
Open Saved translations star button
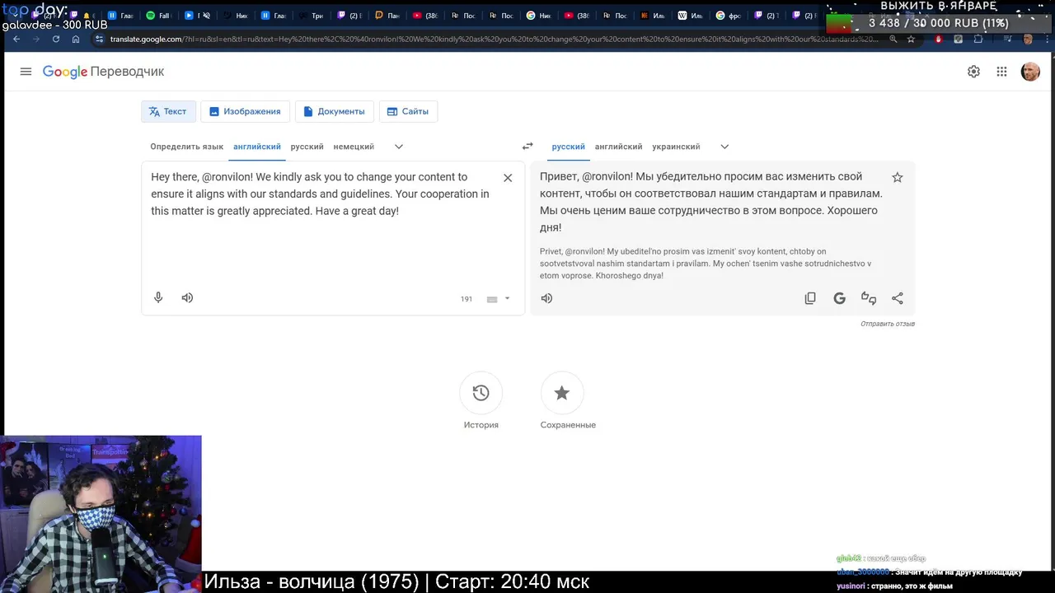(x=562, y=394)
